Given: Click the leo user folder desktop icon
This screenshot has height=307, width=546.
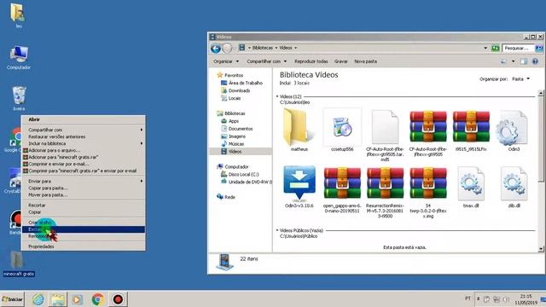Looking at the screenshot, I should [x=18, y=15].
